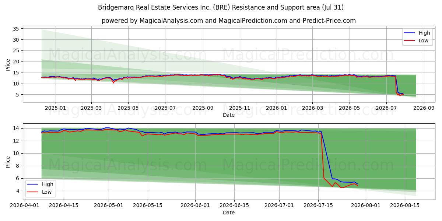Viewport: 442px width, 221px height.
Task: Click the 2026-04-01 tick label
Action: coord(25,205)
